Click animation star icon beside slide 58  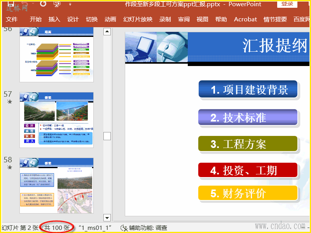coord(9,167)
